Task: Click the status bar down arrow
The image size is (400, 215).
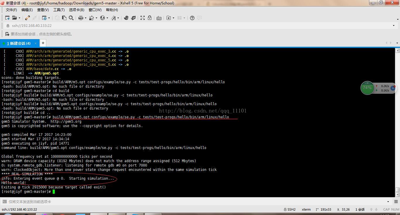Action: (376, 209)
